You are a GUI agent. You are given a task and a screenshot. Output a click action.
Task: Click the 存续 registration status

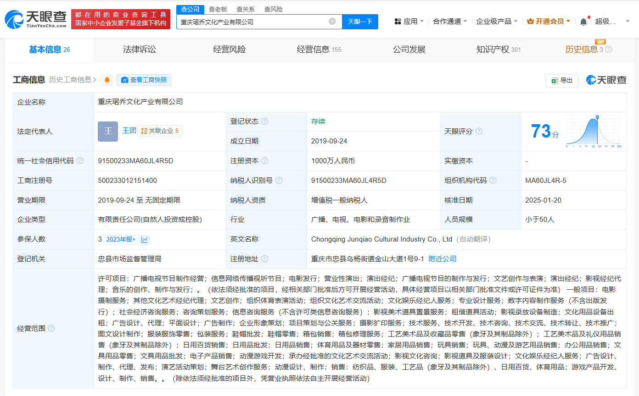[x=318, y=121]
